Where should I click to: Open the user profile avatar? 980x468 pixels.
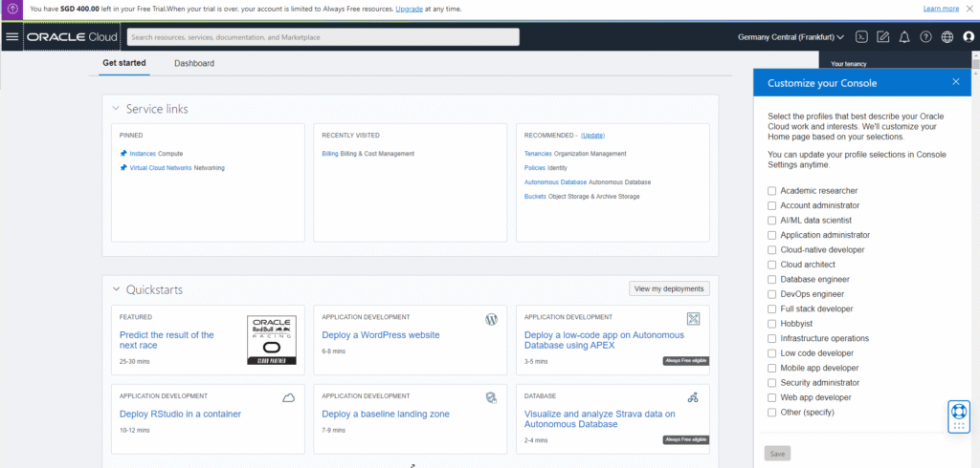click(969, 37)
